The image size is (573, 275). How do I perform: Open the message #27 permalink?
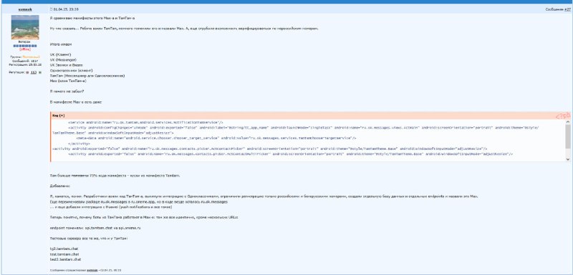pyautogui.click(x=567, y=9)
